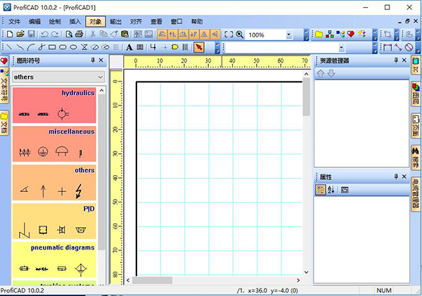The width and height of the screenshot is (422, 296).
Task: Click the red heart favorites toolbar icon
Action: (351, 34)
